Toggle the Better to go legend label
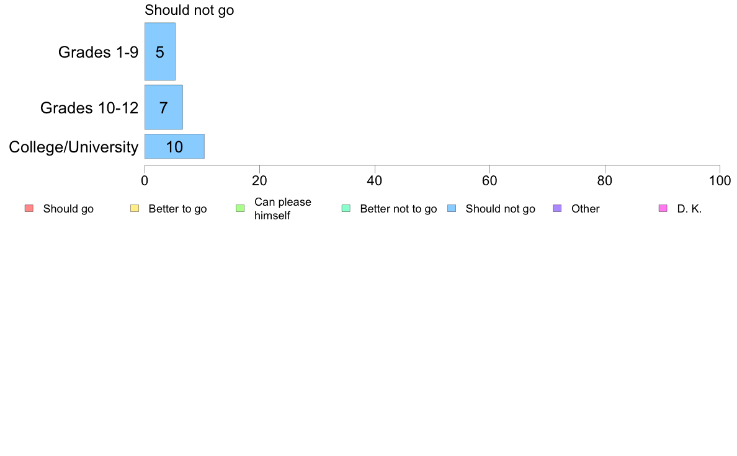This screenshot has width=737, height=456. tap(177, 209)
